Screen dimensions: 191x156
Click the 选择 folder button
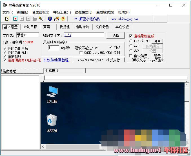[116, 35]
